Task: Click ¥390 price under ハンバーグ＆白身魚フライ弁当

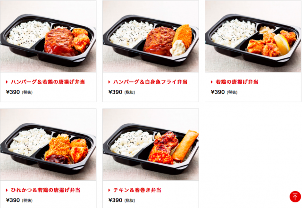Action: click(115, 92)
